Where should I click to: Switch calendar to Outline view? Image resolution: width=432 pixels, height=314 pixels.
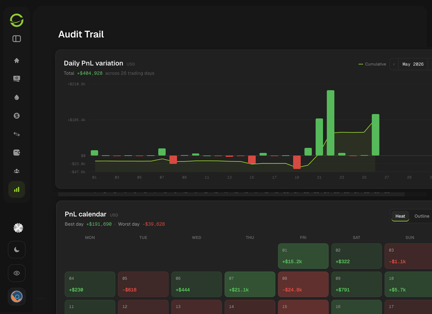click(421, 216)
